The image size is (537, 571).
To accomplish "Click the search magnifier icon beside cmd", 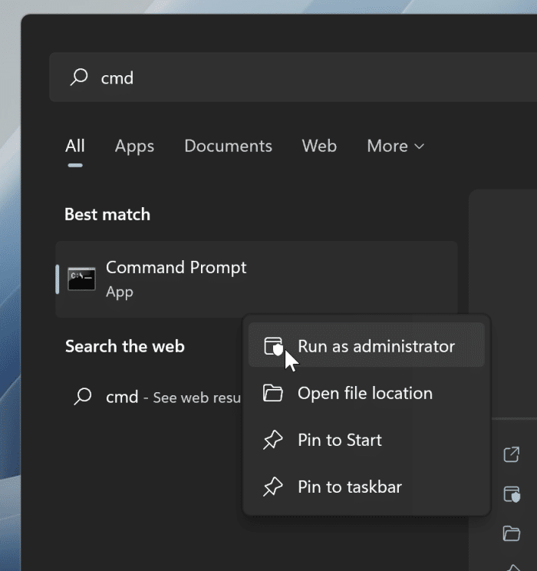I will click(79, 78).
